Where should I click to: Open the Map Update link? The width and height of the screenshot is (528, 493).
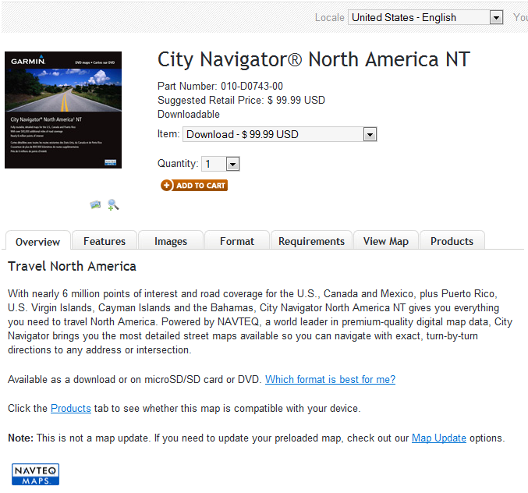pos(438,438)
